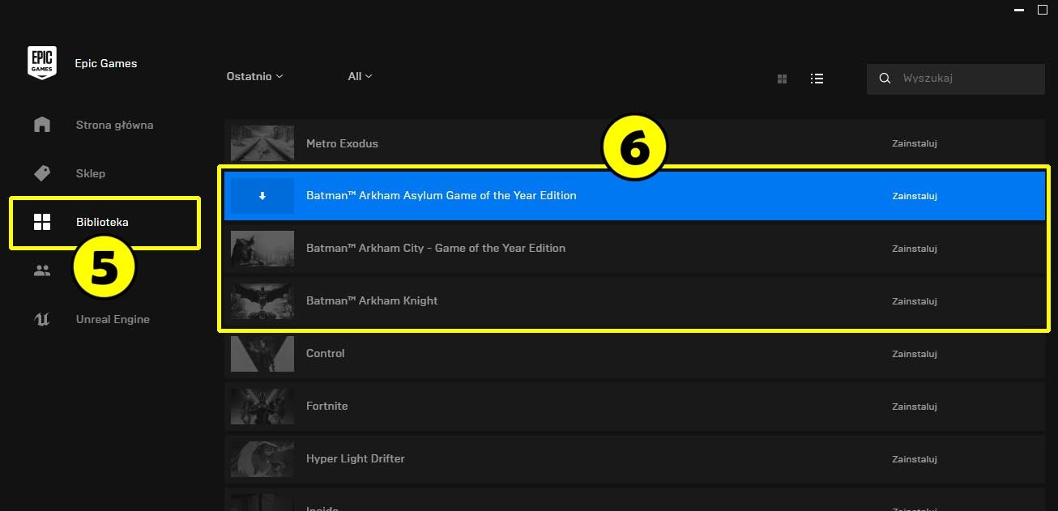The image size is (1058, 511).
Task: Click the download arrow on Batman Arkham Asylum
Action: 262,196
